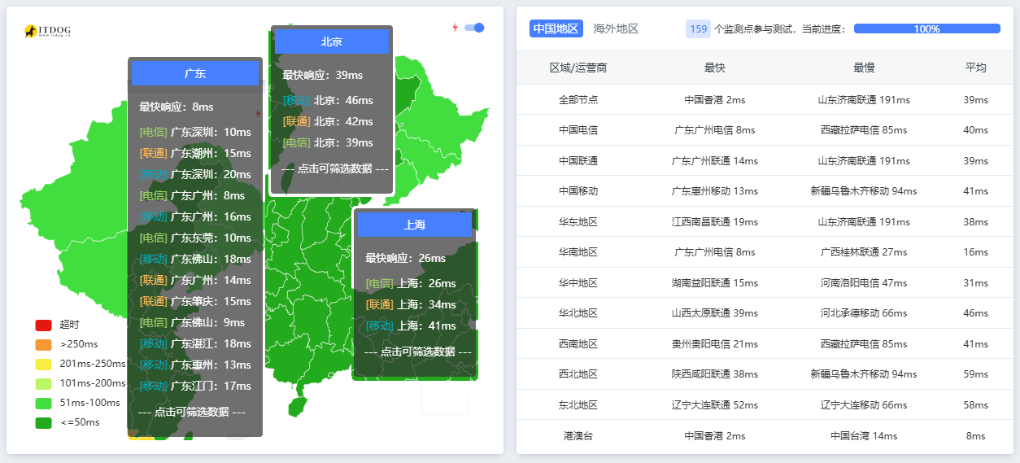Select the 中国电信 row in the table
Viewport: 1020px width, 463px height.
578,130
